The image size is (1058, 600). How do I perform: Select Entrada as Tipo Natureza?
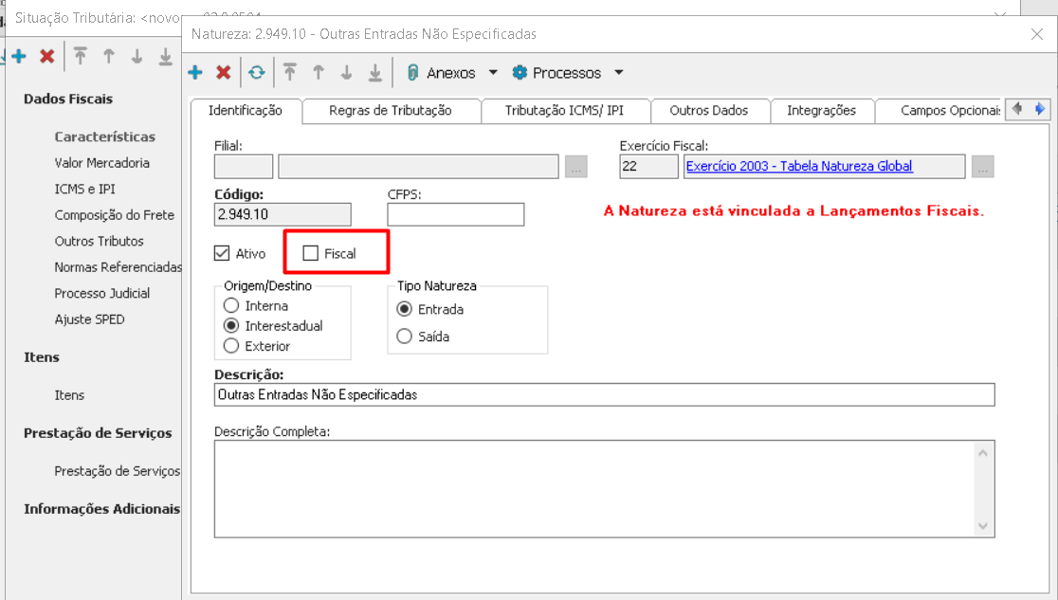(x=404, y=309)
